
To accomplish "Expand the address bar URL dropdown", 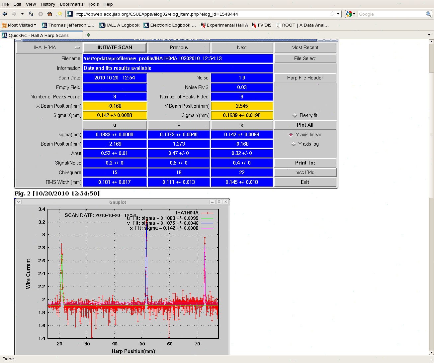I will tap(338, 14).
